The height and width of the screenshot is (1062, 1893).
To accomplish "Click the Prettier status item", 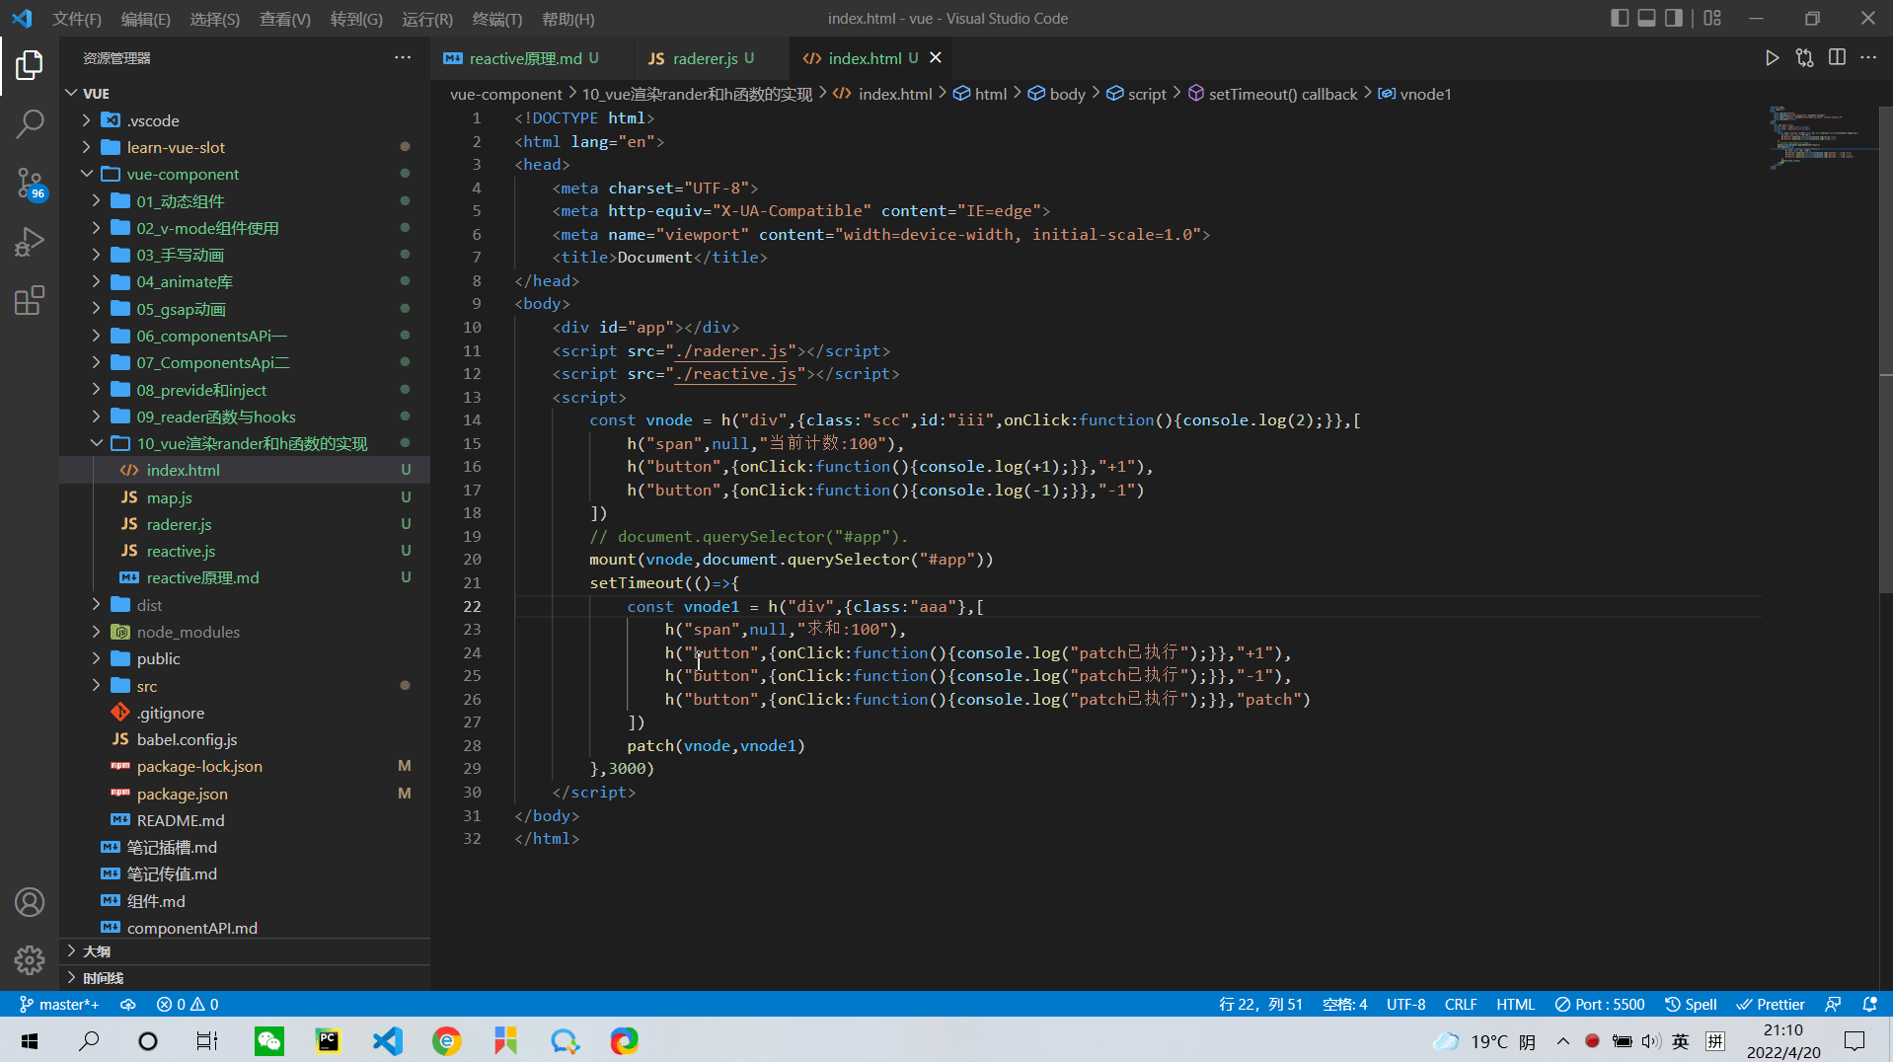I will [x=1771, y=1004].
